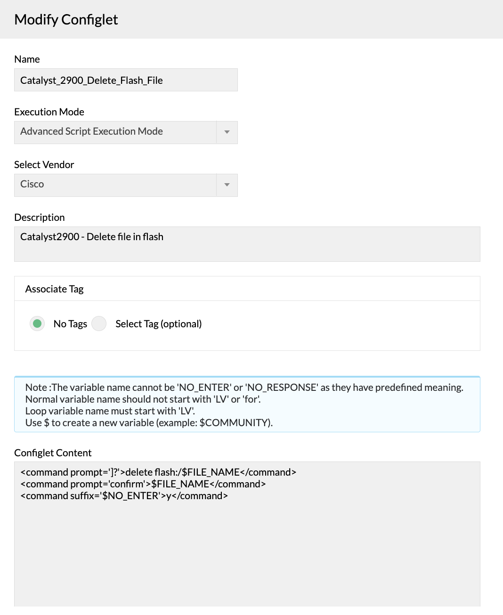Click the variable name Note info box
Image resolution: width=503 pixels, height=615 pixels.
247,405
